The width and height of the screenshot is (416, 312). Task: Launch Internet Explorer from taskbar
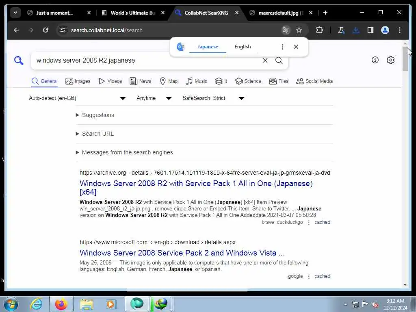pos(36,304)
